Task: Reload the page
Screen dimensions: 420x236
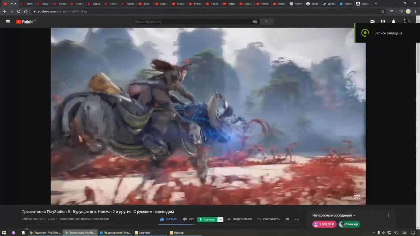Action: (x=19, y=11)
